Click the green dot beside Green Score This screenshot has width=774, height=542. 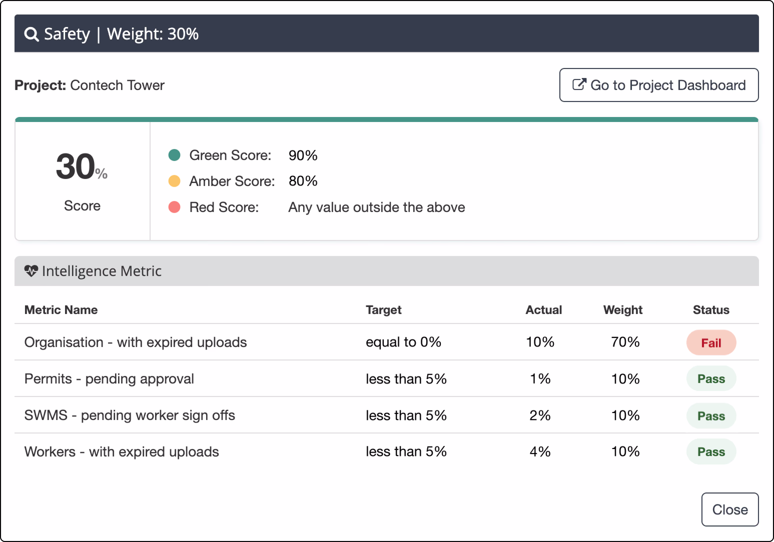(x=174, y=155)
